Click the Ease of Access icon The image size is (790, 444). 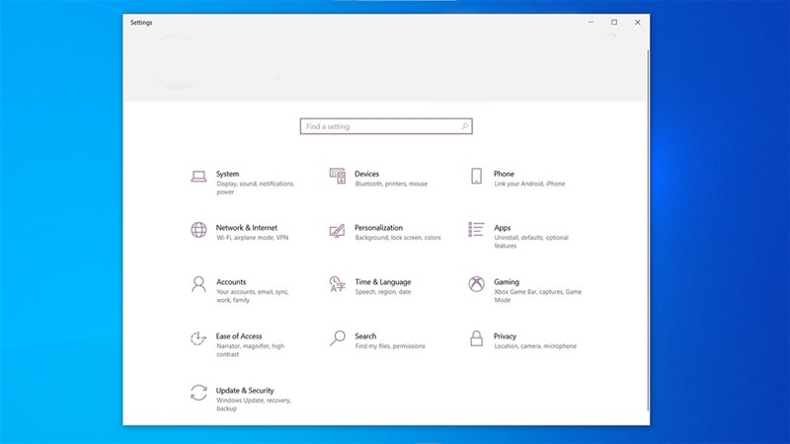[198, 338]
